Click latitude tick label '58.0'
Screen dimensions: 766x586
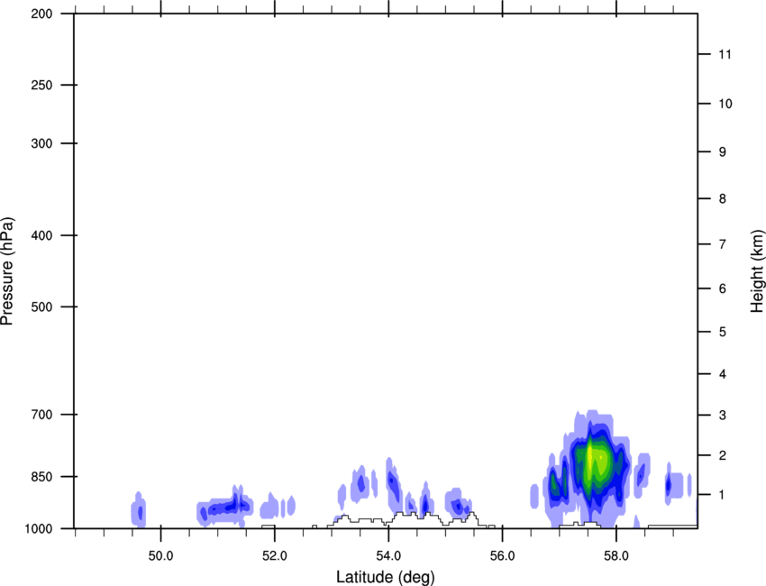tap(616, 556)
